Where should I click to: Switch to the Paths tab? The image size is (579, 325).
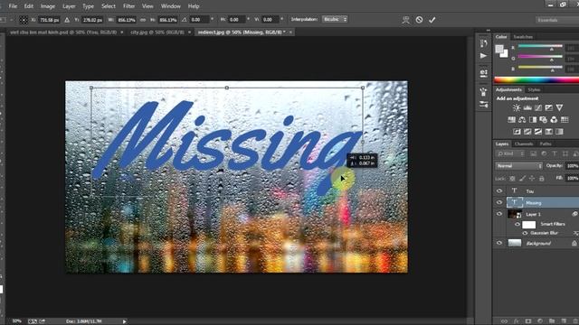pos(546,144)
